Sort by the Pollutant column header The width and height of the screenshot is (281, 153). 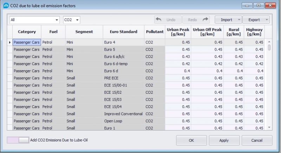(155, 32)
